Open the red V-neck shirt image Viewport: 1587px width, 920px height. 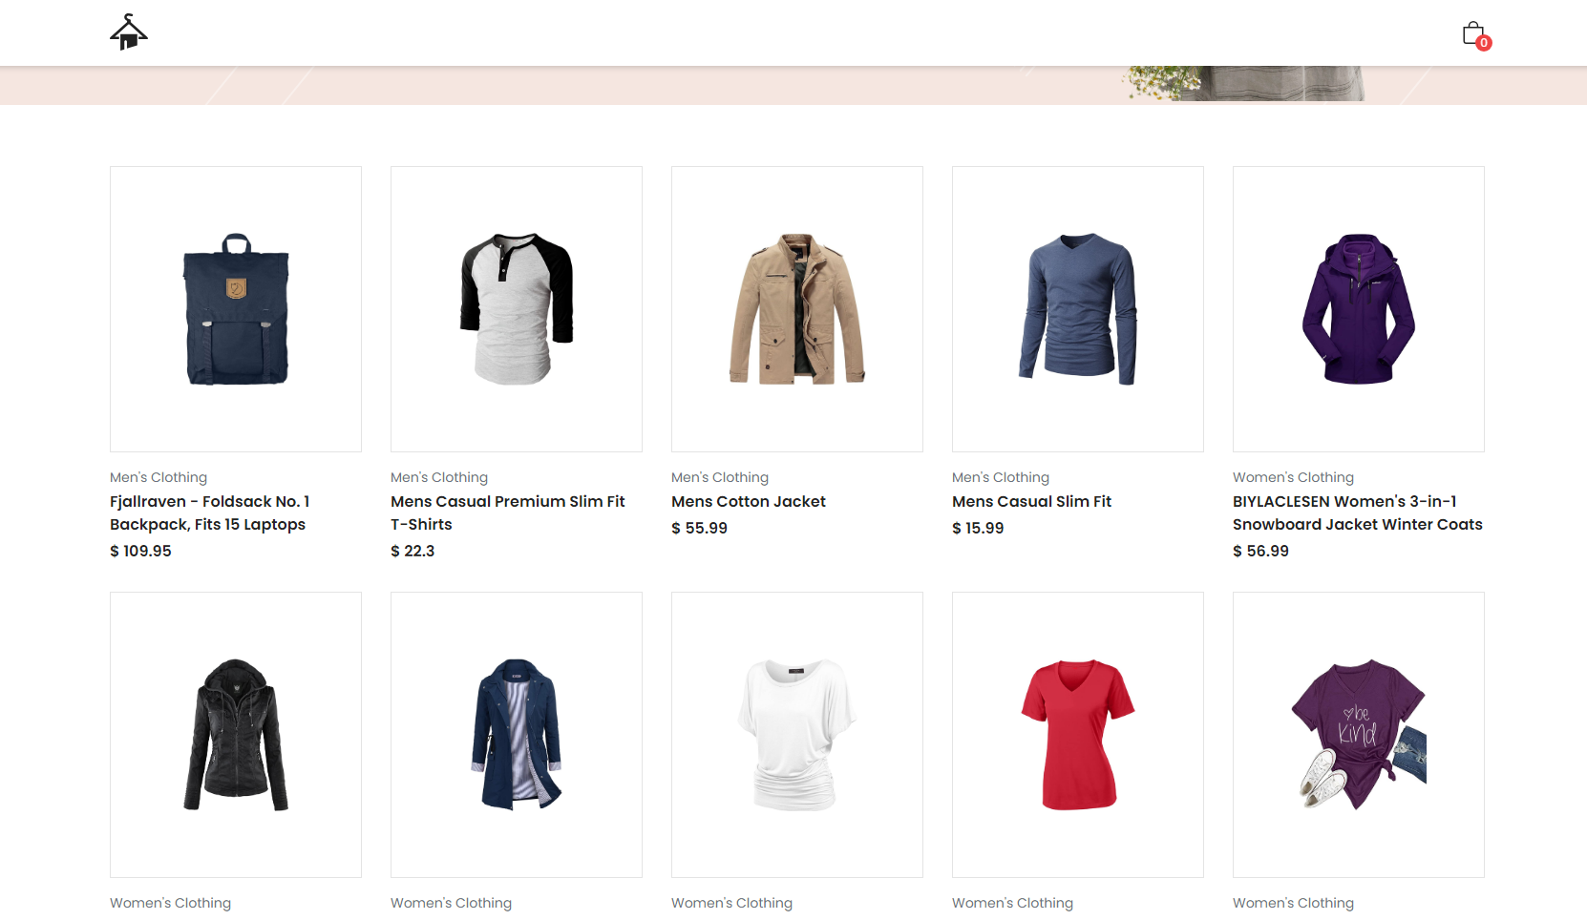tap(1078, 735)
